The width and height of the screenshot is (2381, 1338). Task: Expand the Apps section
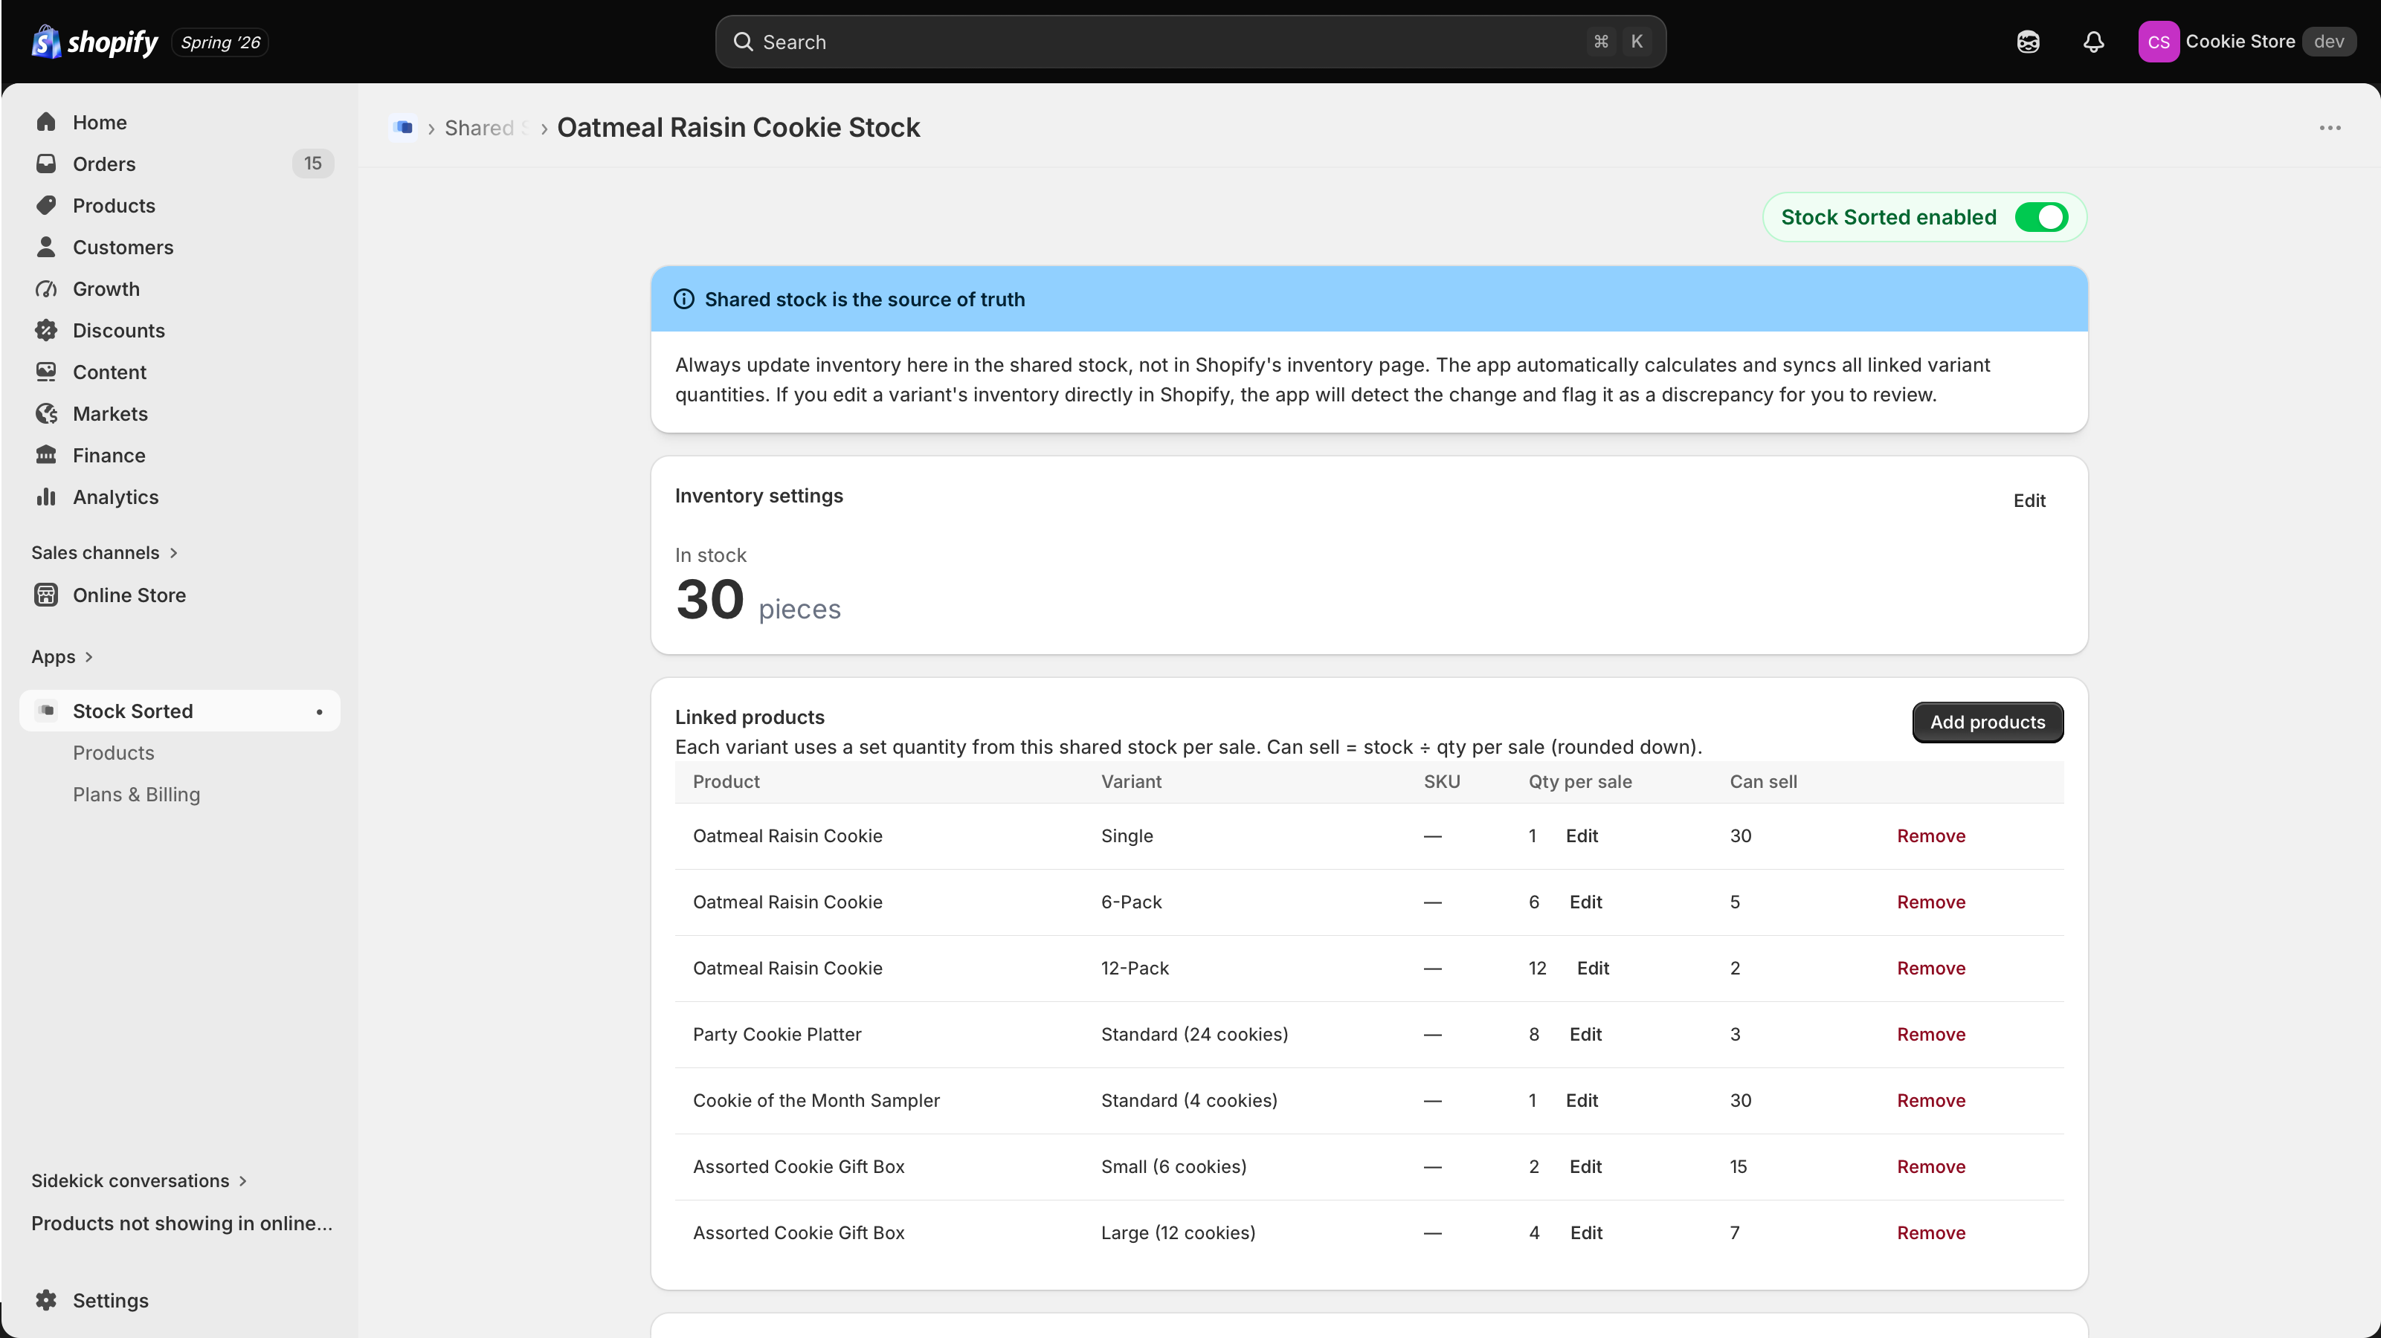62,657
